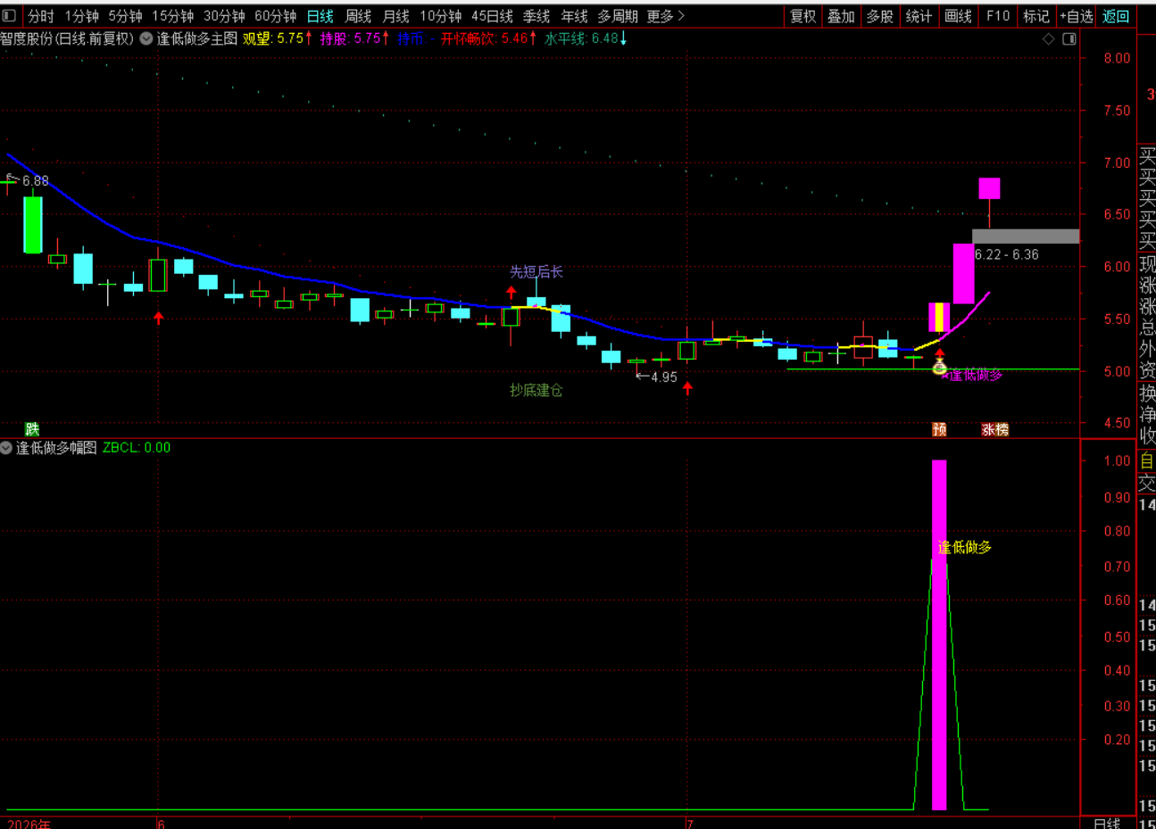
Task: Switch to the 分时 intraday view
Action: (x=40, y=16)
